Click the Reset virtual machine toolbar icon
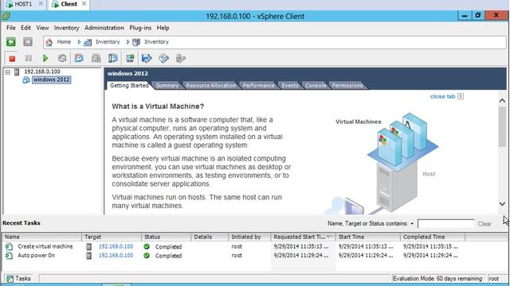The image size is (510, 286). click(x=62, y=58)
